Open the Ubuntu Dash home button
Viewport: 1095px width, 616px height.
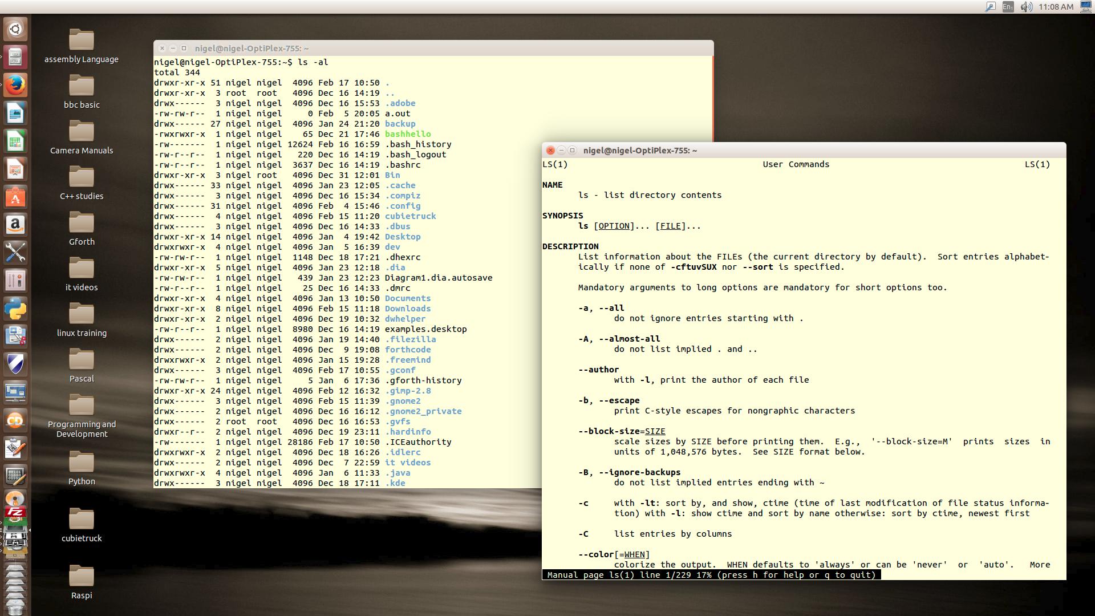point(15,29)
